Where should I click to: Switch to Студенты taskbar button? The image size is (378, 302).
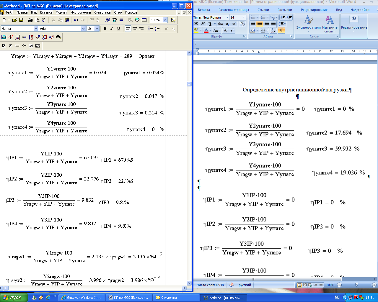tap(176, 298)
